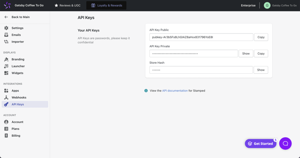Image resolution: width=300 pixels, height=158 pixels.
Task: Go Back to Main
Action: click(x=20, y=17)
